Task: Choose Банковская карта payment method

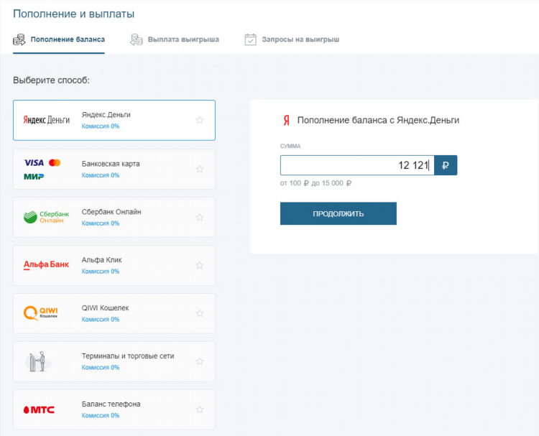Action: click(x=114, y=169)
